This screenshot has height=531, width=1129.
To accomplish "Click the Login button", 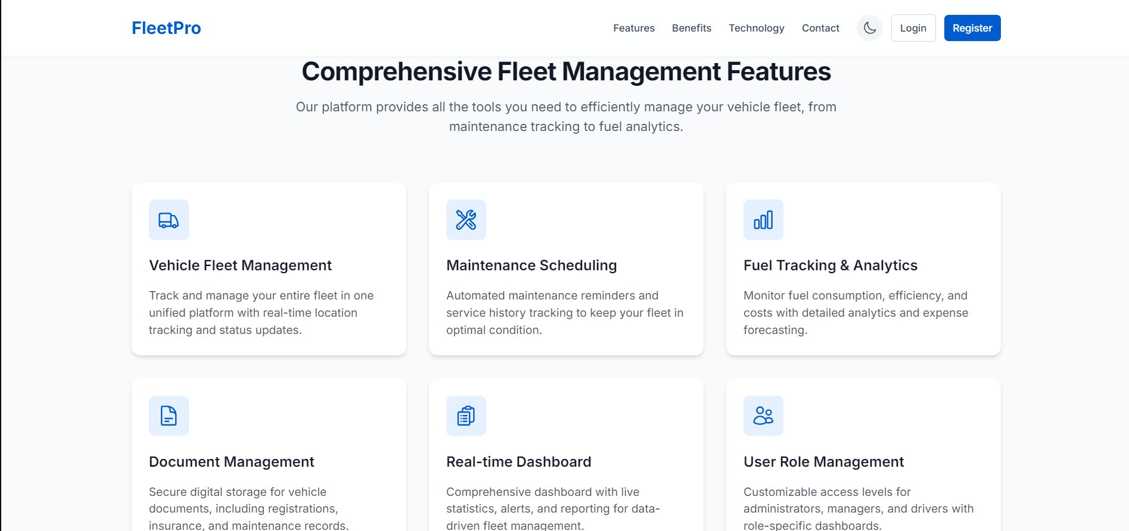I will (913, 28).
